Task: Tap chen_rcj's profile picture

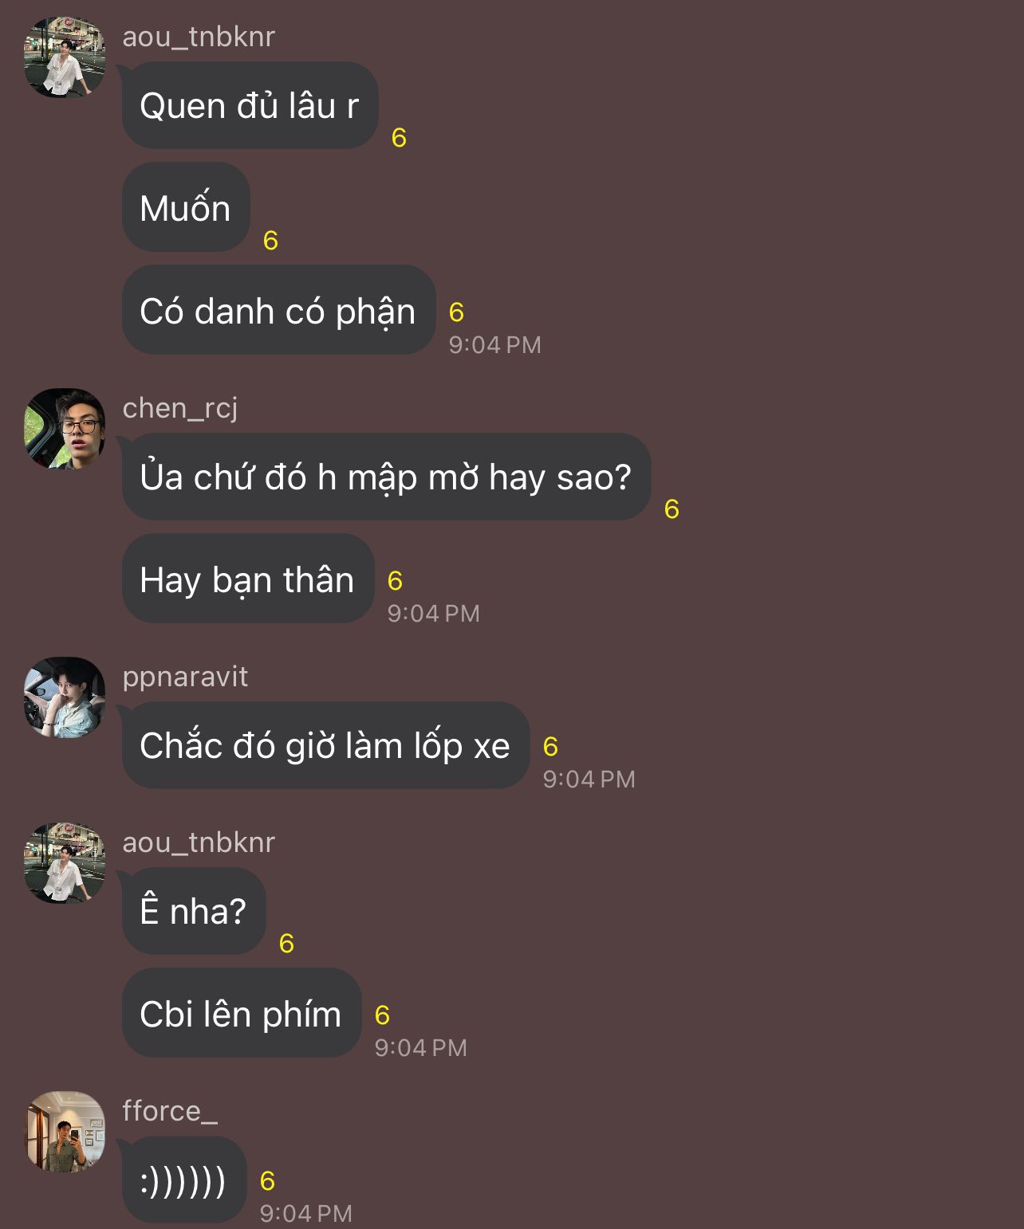Action: (65, 429)
